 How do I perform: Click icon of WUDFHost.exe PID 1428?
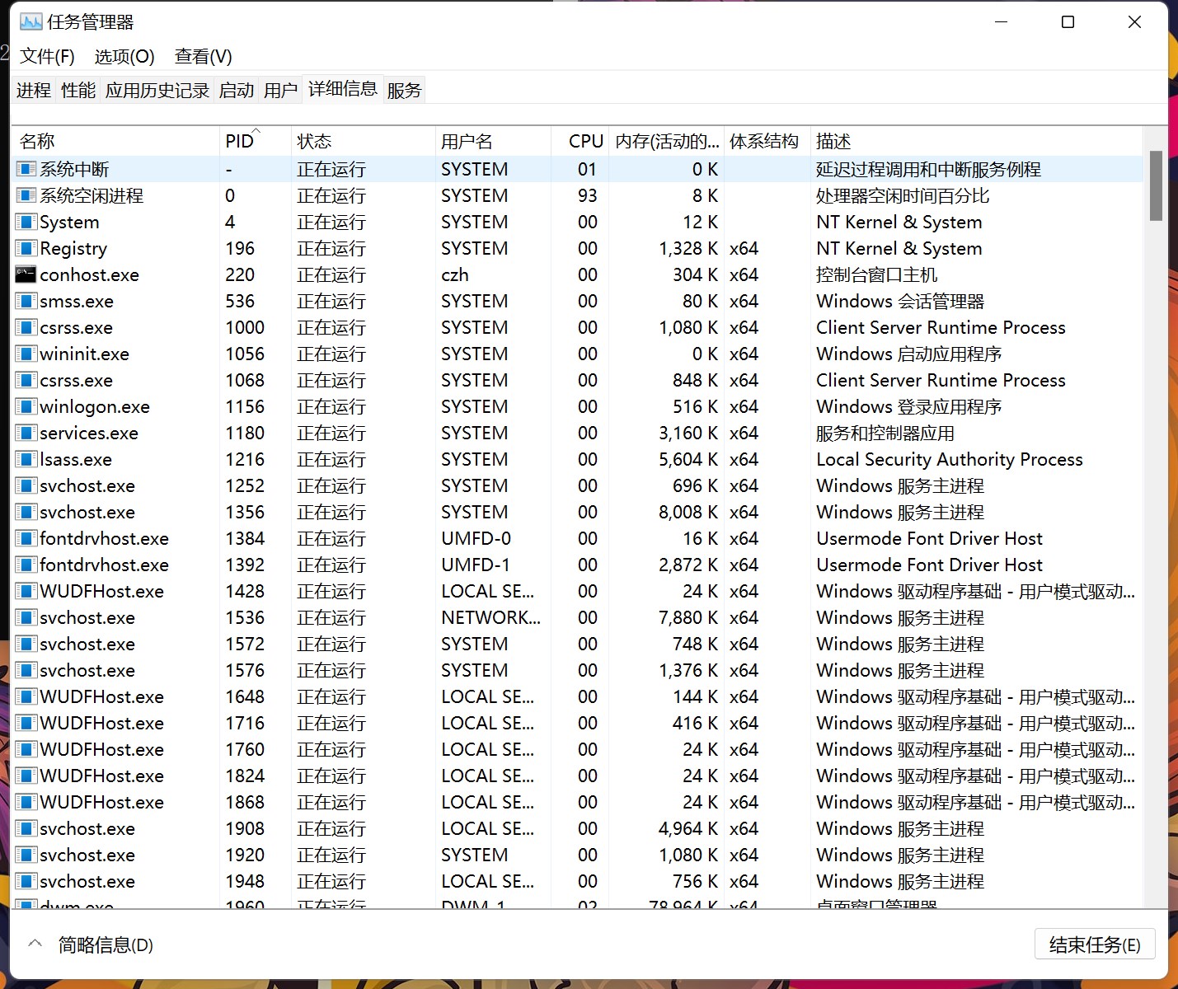pos(26,591)
